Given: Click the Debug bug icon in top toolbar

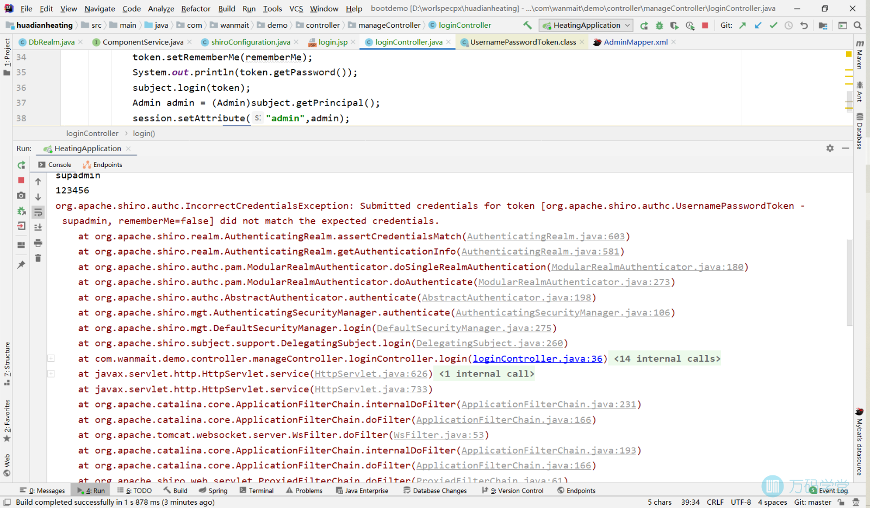Looking at the screenshot, I should [659, 26].
